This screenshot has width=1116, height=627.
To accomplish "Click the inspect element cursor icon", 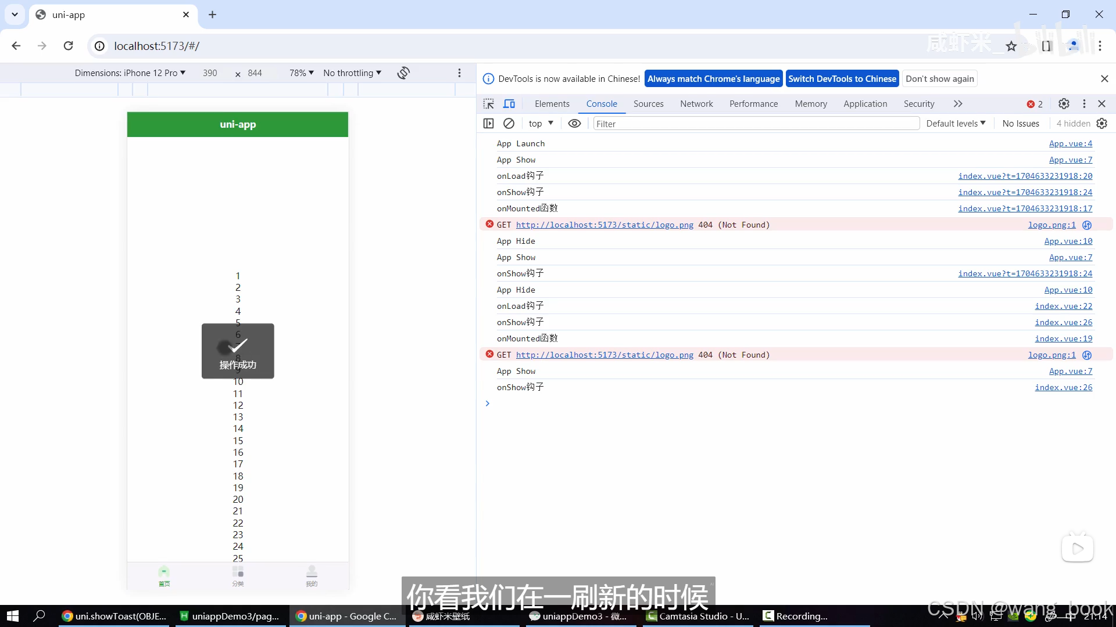I will pos(488,103).
